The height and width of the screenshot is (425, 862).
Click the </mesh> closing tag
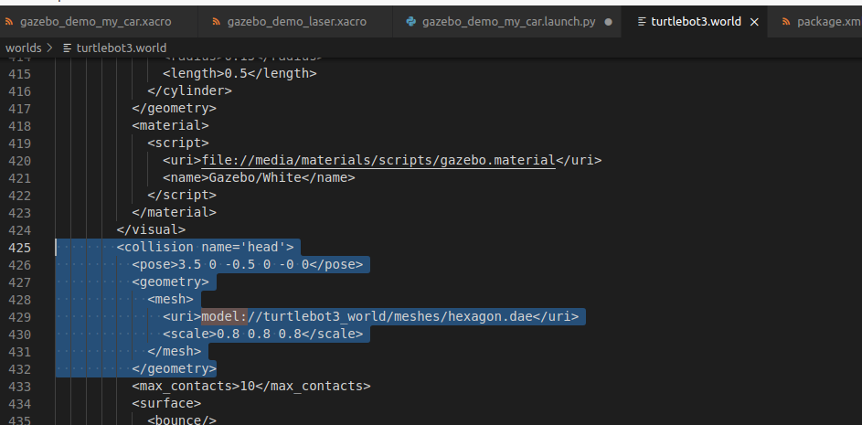point(175,351)
